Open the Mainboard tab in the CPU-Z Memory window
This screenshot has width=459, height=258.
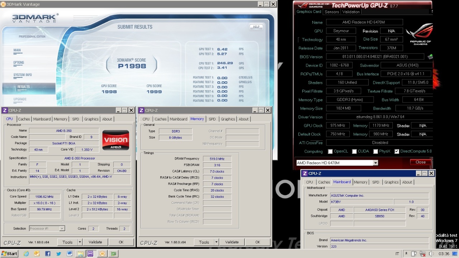[x=179, y=119]
